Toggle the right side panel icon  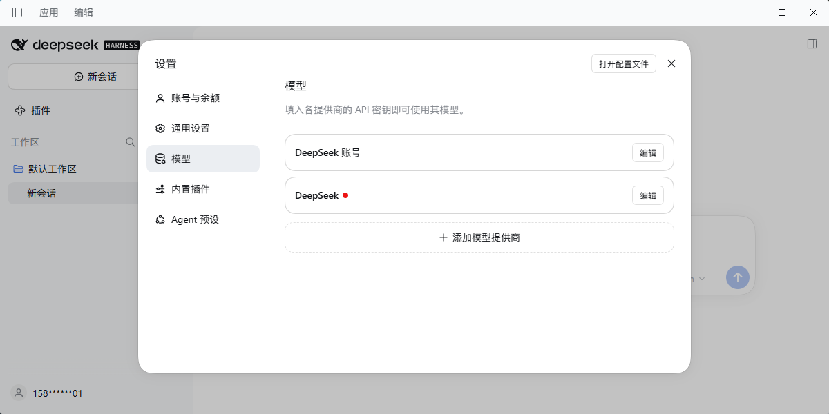coord(812,44)
